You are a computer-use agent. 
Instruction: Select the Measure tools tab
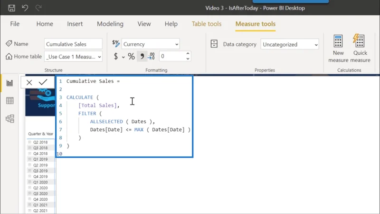coord(256,24)
